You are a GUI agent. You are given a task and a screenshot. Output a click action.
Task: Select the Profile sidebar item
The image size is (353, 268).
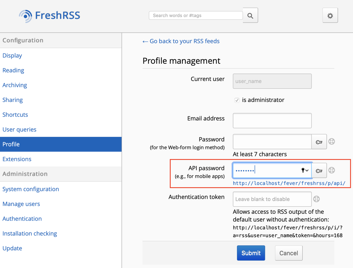click(61, 144)
